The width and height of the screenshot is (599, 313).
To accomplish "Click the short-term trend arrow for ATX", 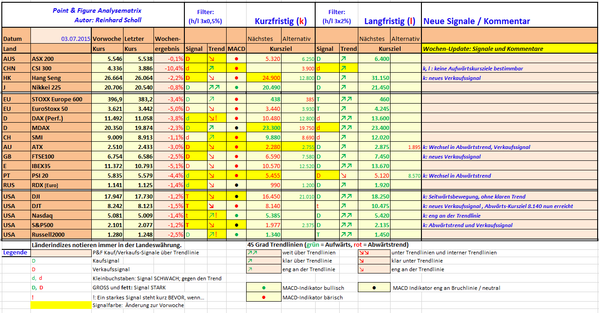I will pos(212,147).
